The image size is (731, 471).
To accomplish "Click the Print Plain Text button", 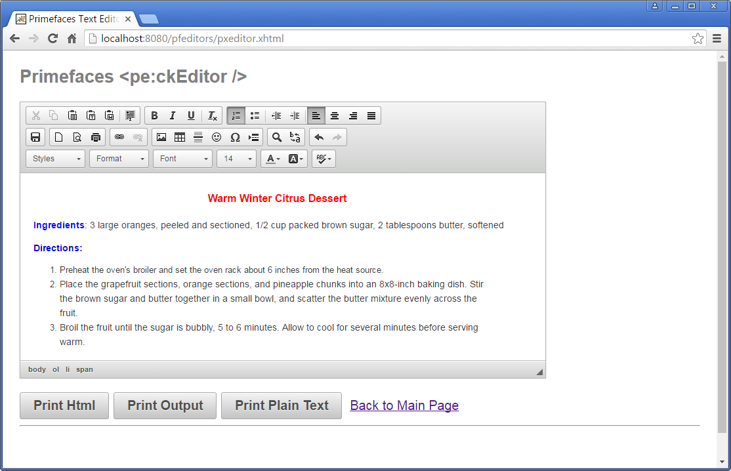I will (282, 405).
